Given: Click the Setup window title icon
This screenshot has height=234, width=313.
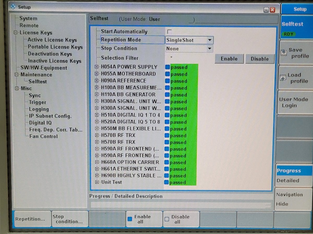Looking at the screenshot, I should pos(13,7).
